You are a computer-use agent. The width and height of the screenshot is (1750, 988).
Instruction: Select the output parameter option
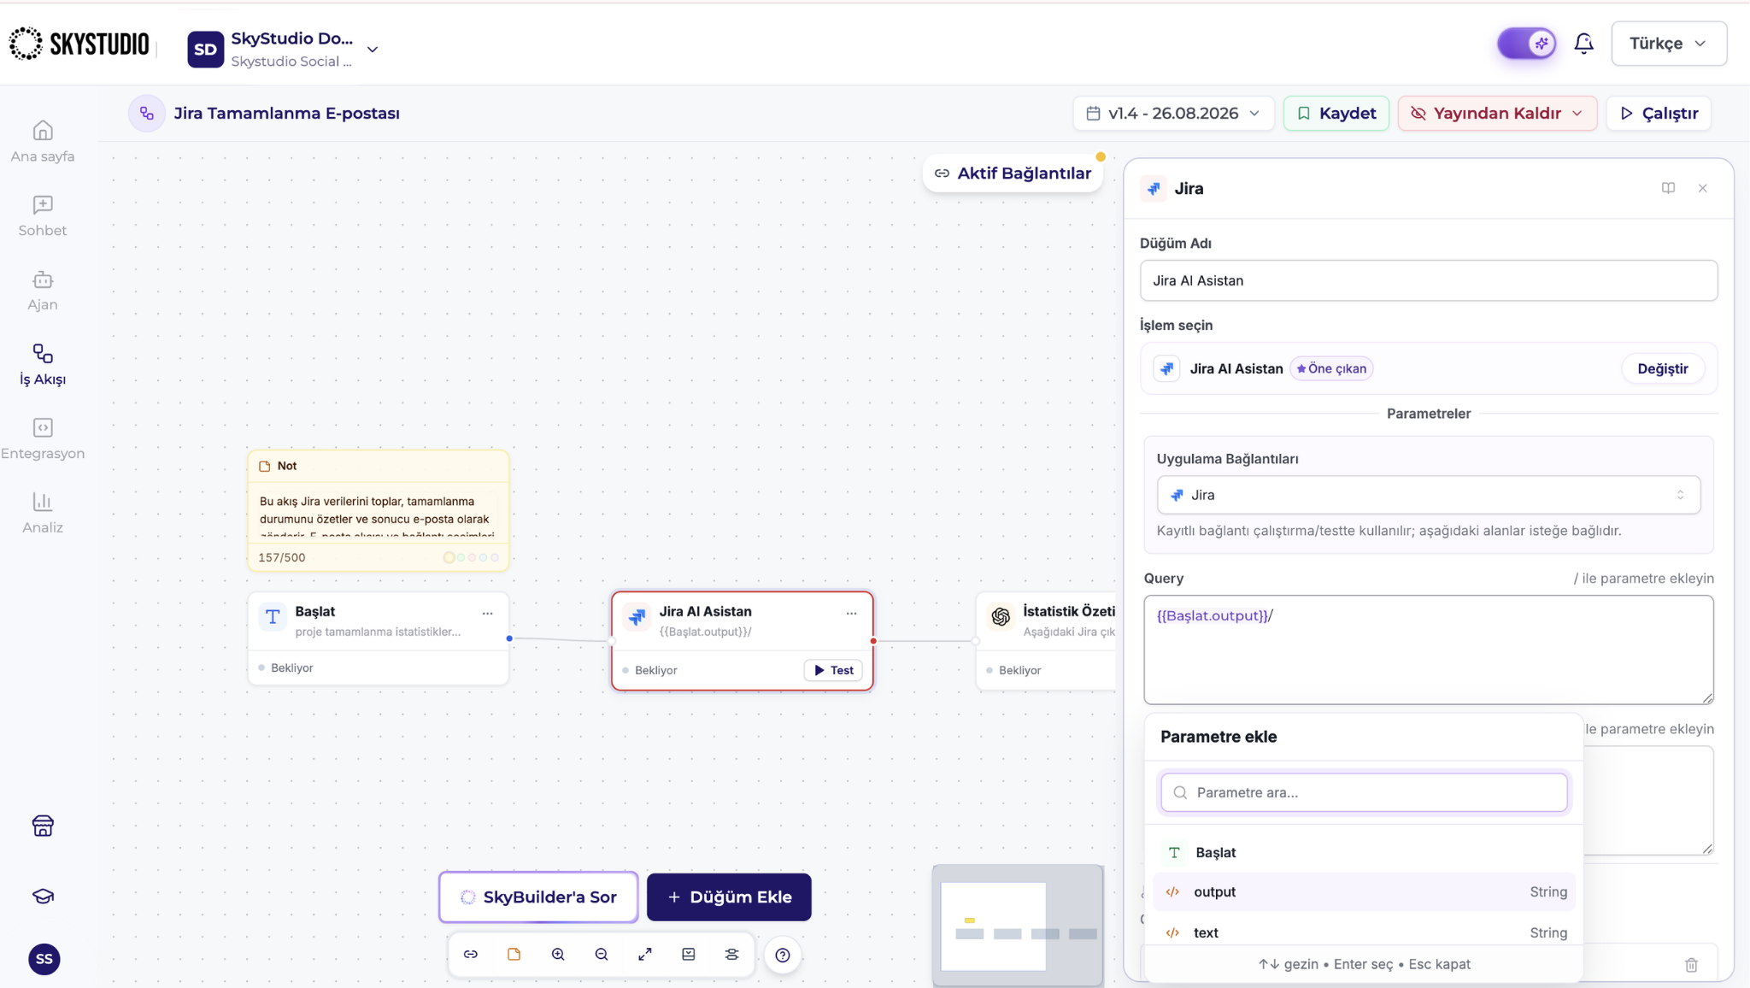click(1364, 891)
